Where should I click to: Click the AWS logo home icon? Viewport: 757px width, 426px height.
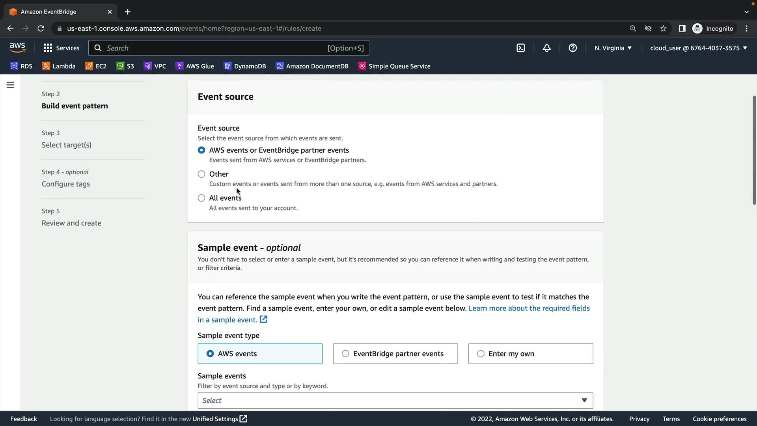[17, 48]
